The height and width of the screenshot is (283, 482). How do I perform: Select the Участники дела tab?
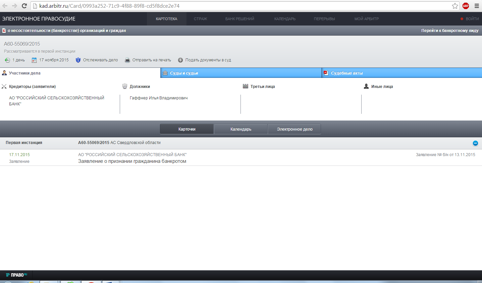(24, 73)
